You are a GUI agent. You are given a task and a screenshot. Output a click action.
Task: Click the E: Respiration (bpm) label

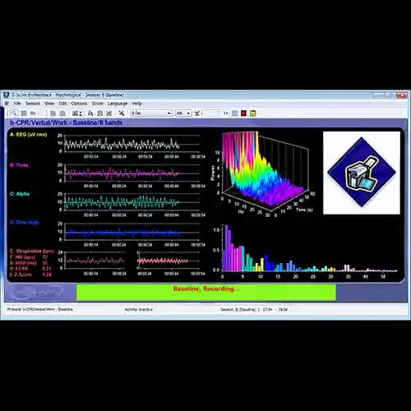click(x=31, y=251)
